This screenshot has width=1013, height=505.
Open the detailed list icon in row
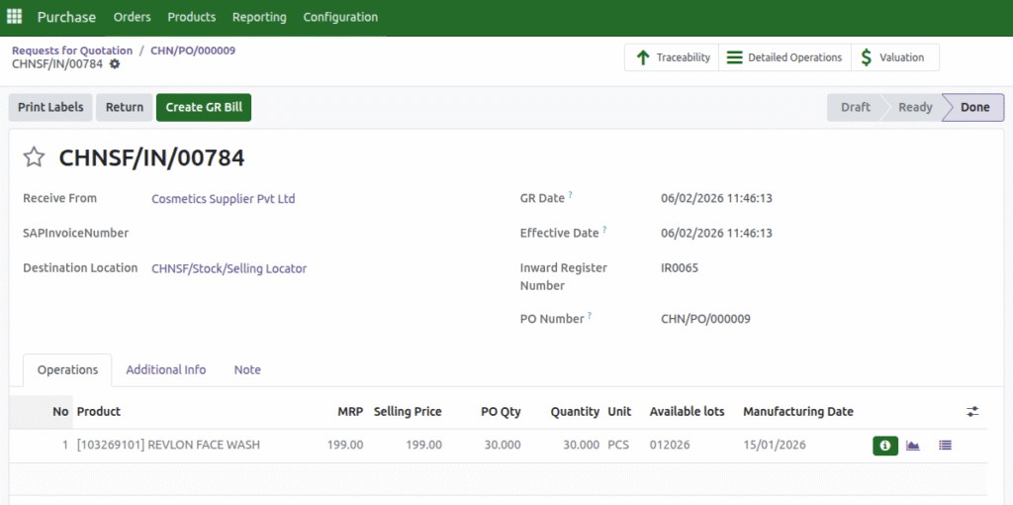tap(945, 446)
